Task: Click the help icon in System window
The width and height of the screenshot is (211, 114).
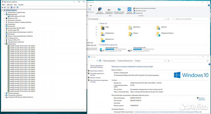Action: coord(209,64)
